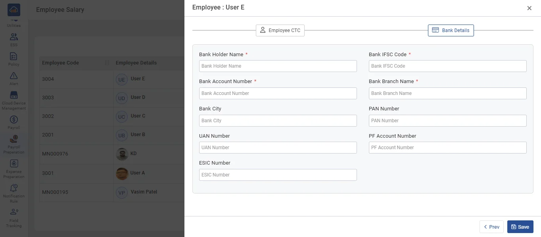Focus the Bank IFSC Code field
This screenshot has width=541, height=237.
point(447,66)
